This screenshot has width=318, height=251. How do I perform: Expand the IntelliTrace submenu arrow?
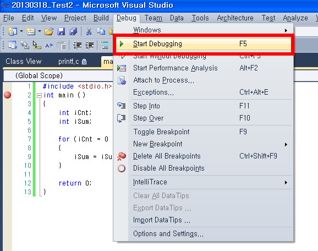[x=286, y=182]
